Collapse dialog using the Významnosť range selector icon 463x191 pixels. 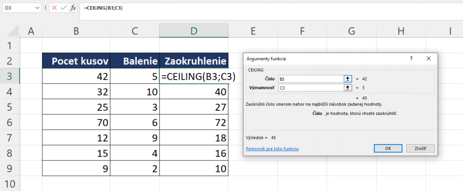pos(348,87)
